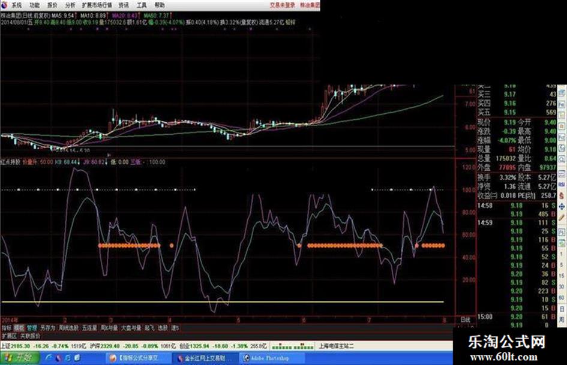Click the F5 icon in right toolbar

point(562,232)
